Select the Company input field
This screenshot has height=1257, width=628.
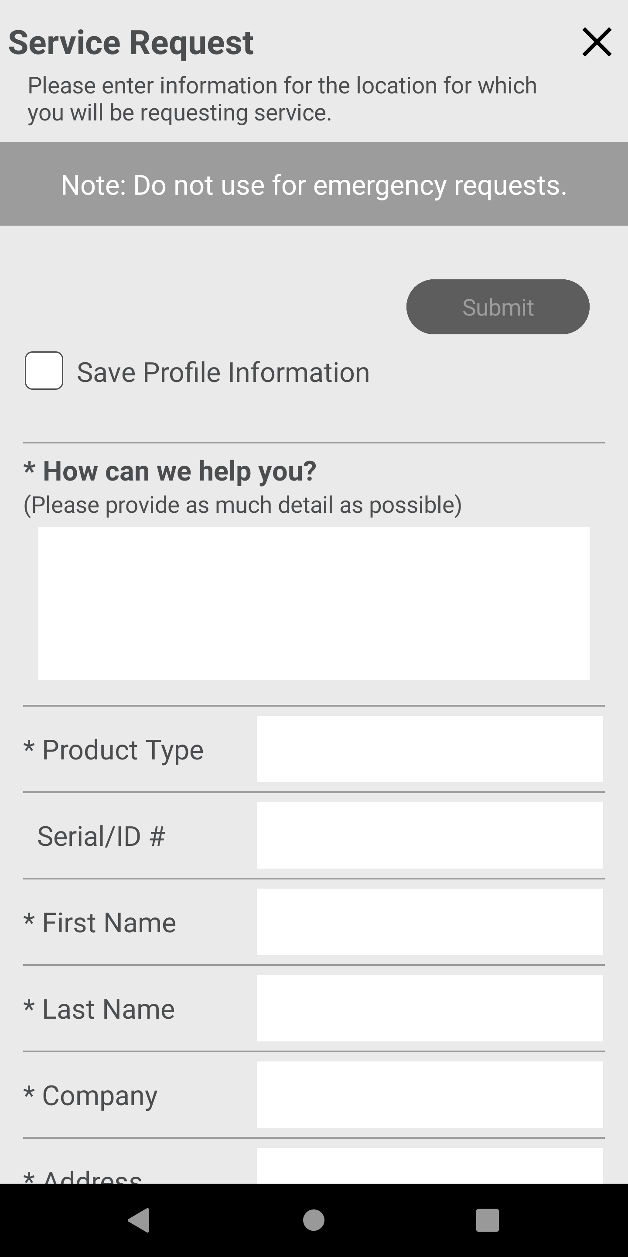pos(430,1095)
